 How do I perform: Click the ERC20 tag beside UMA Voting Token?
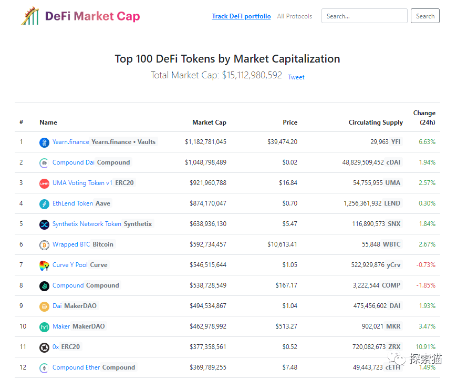point(124,182)
